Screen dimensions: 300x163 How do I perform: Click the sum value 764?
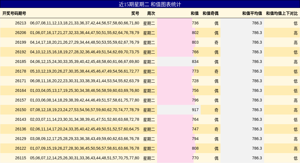[195, 120]
